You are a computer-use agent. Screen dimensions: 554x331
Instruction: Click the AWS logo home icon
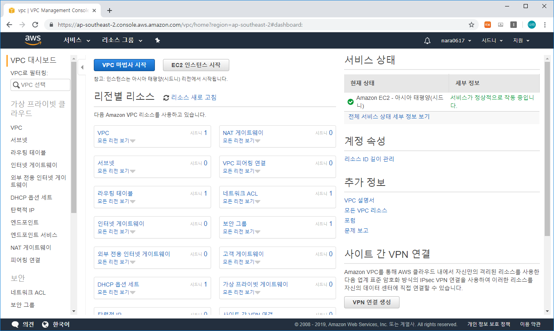click(x=33, y=40)
